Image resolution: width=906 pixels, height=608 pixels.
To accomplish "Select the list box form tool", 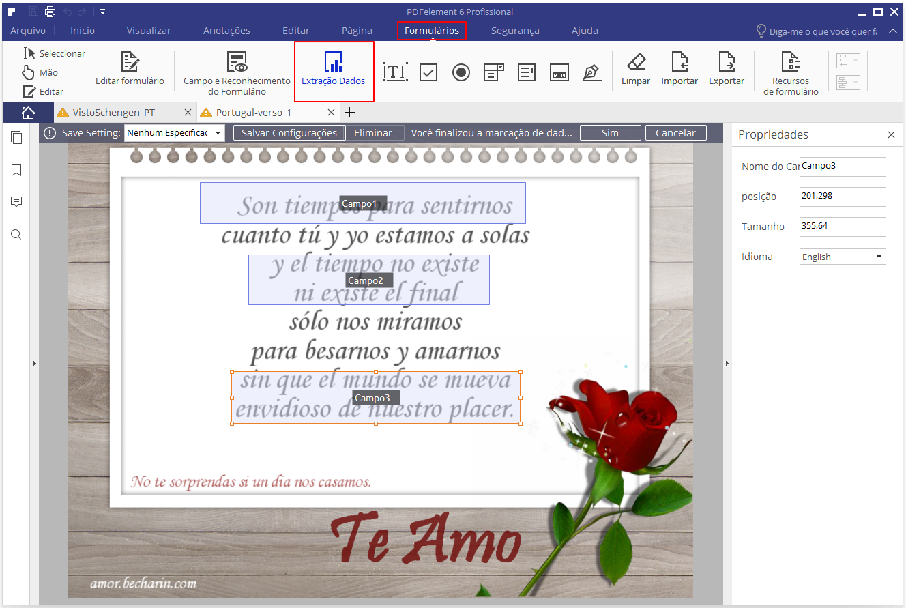I will click(x=527, y=72).
